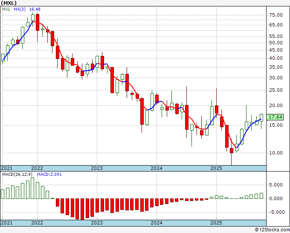Click 2022 on the MACD panel time axis
290x233 pixels.
37,223
